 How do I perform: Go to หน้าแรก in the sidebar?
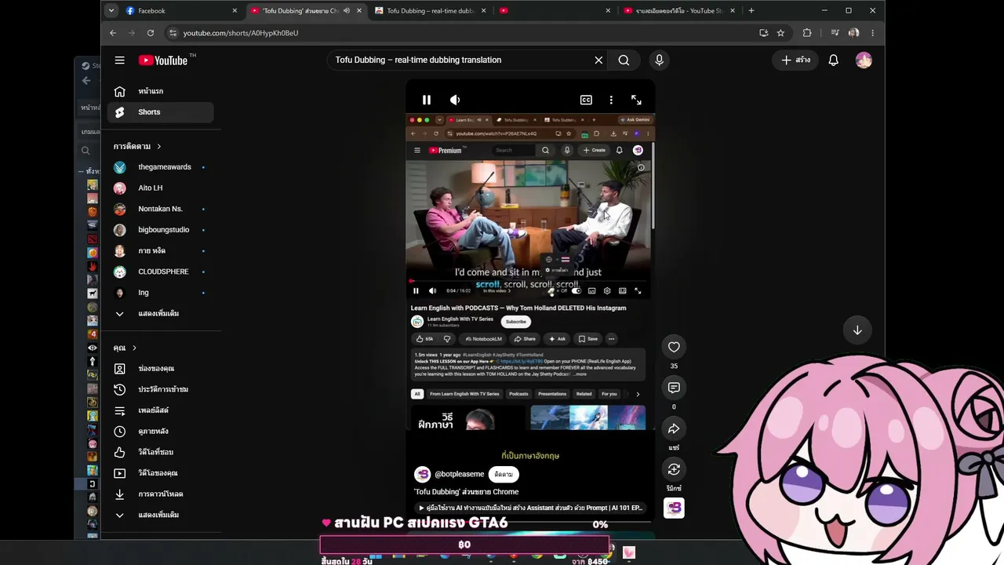click(161, 91)
